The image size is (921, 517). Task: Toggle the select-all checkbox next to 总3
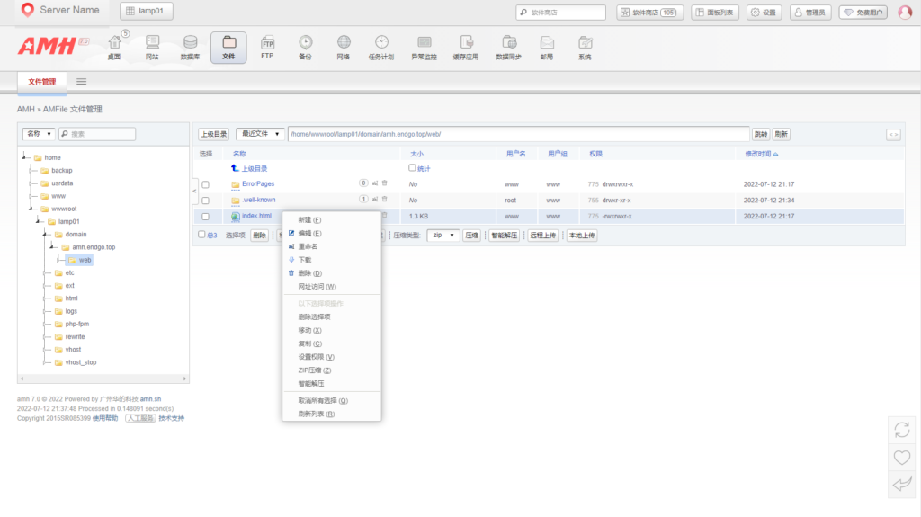coord(201,235)
